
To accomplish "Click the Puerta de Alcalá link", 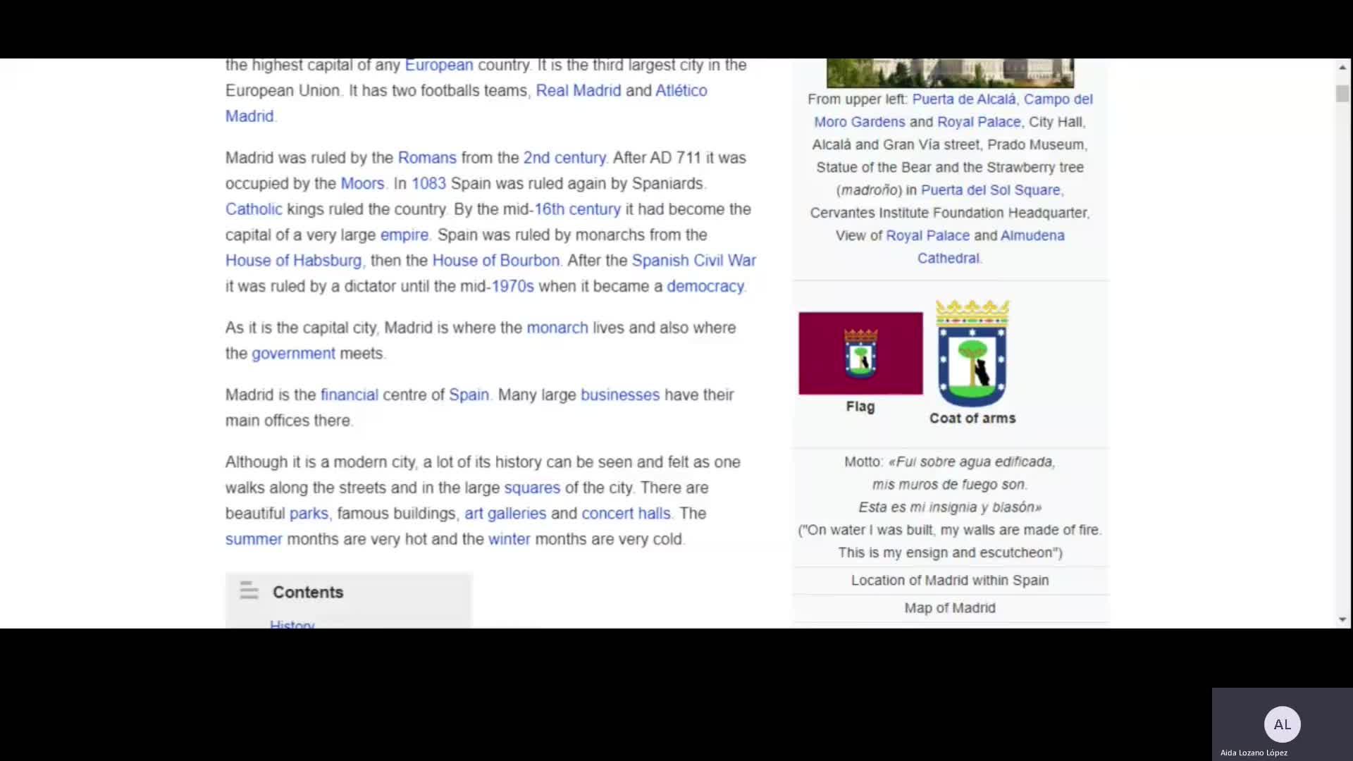I will pyautogui.click(x=963, y=99).
